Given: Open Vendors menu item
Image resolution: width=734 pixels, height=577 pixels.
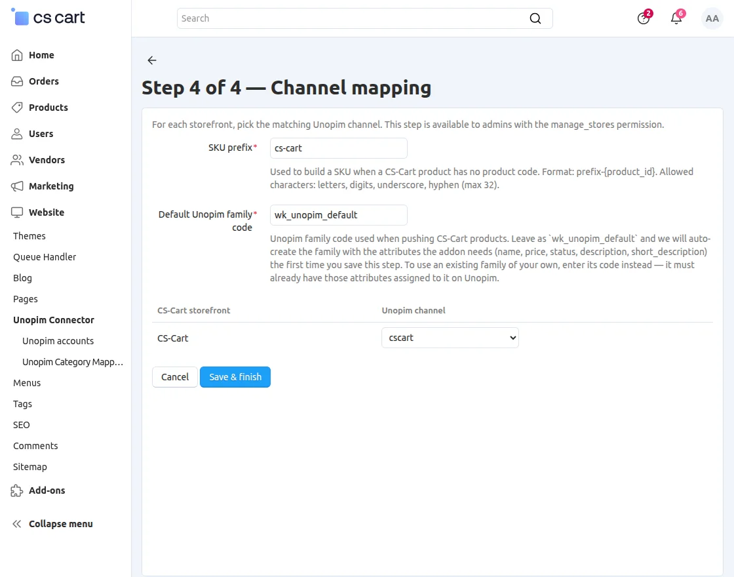Looking at the screenshot, I should [47, 160].
